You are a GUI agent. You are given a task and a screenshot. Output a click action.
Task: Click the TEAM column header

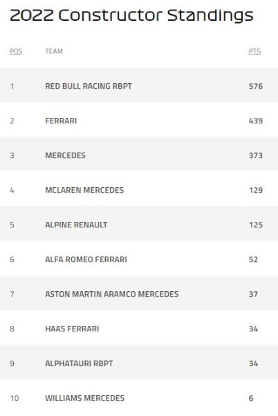54,51
